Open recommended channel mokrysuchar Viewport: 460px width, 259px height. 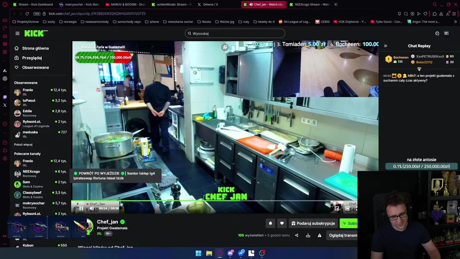click(40, 205)
